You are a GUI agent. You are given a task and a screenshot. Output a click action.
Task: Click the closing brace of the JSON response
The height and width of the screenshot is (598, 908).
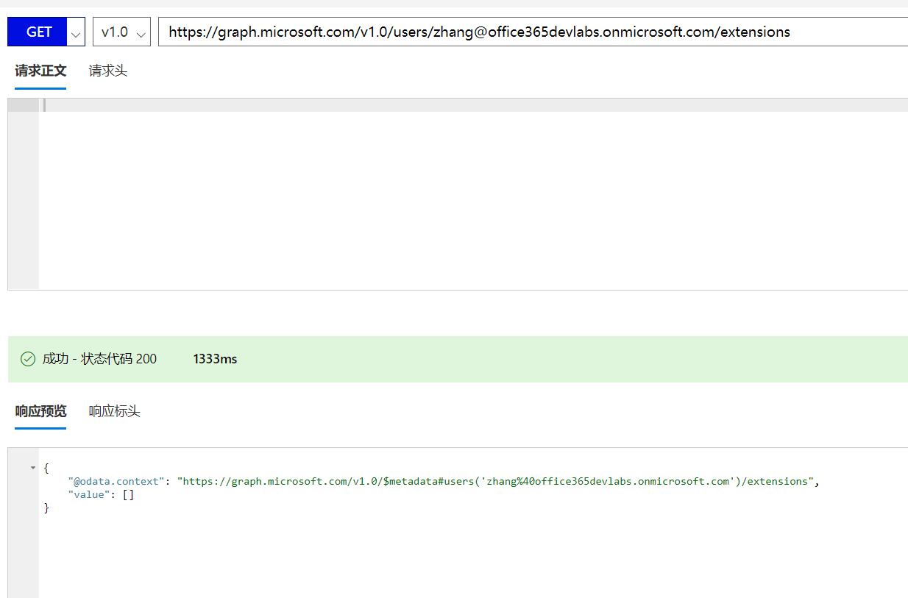[x=46, y=508]
